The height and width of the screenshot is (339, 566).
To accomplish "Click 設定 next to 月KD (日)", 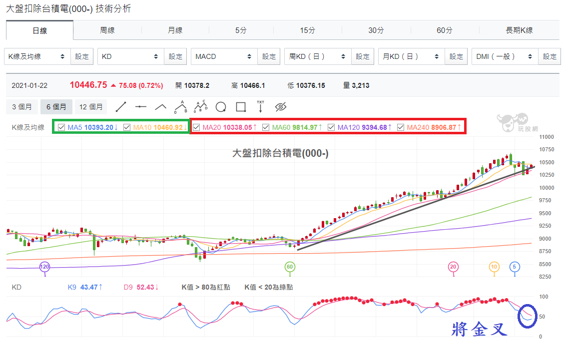I will point(456,56).
